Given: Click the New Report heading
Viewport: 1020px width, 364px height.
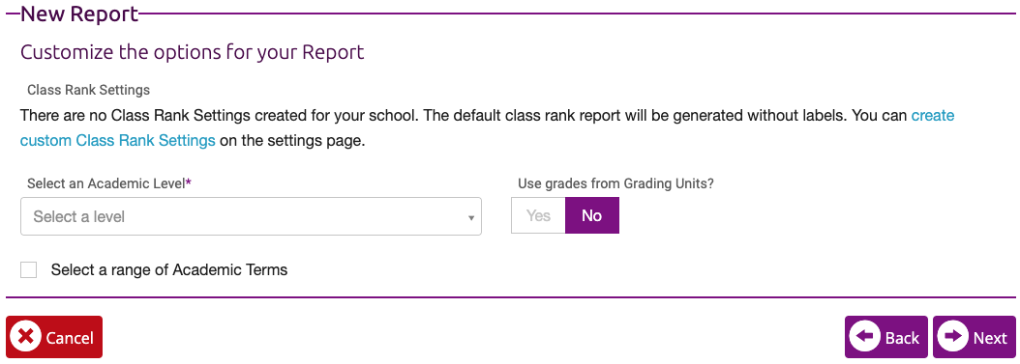Looking at the screenshot, I should [79, 14].
